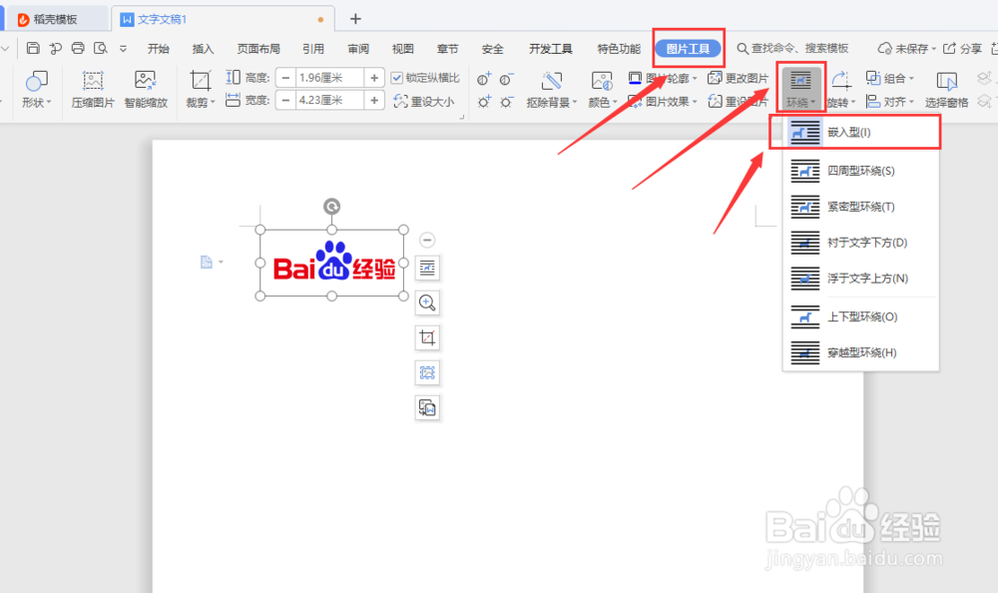Image resolution: width=998 pixels, height=593 pixels.
Task: Click the Save icon in quick access toolbar
Action: click(33, 48)
